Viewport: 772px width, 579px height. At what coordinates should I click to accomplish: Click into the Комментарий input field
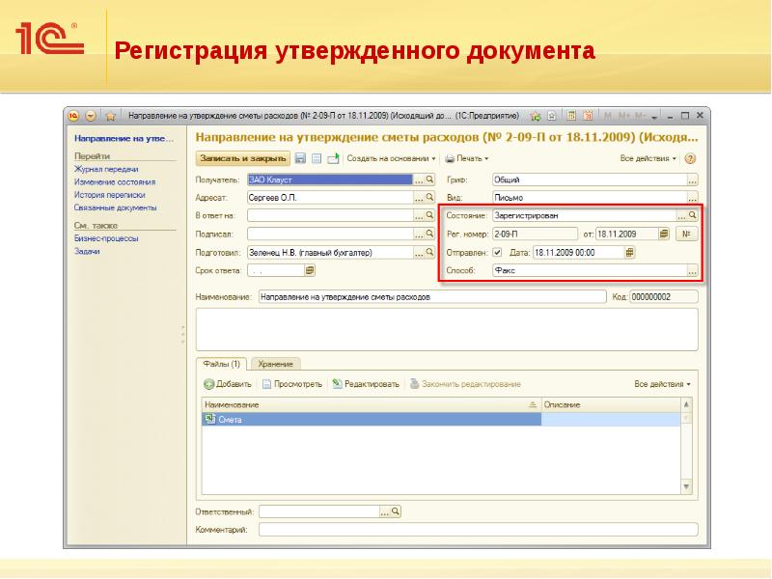478,530
